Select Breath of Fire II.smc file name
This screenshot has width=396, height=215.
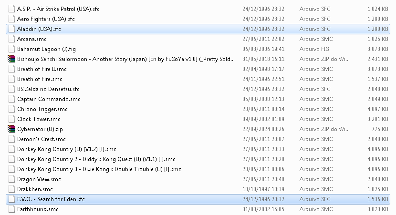point(42,69)
